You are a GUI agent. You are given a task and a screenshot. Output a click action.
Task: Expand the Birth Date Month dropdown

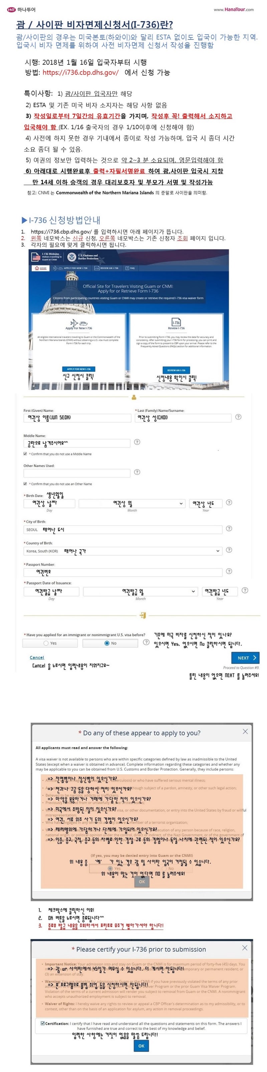[182, 503]
